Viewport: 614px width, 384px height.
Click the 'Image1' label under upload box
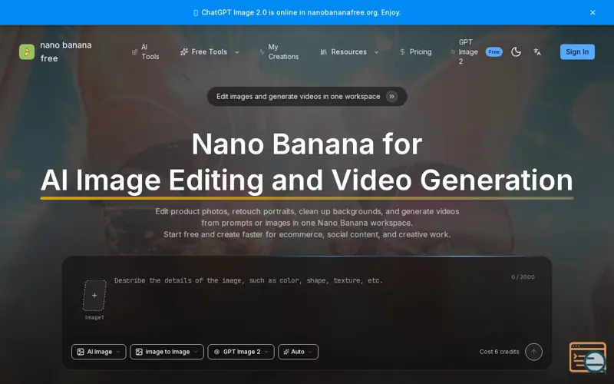coord(94,317)
